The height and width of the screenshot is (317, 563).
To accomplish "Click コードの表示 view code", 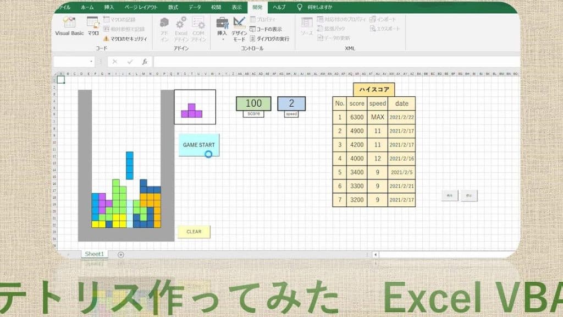I will click(x=266, y=29).
